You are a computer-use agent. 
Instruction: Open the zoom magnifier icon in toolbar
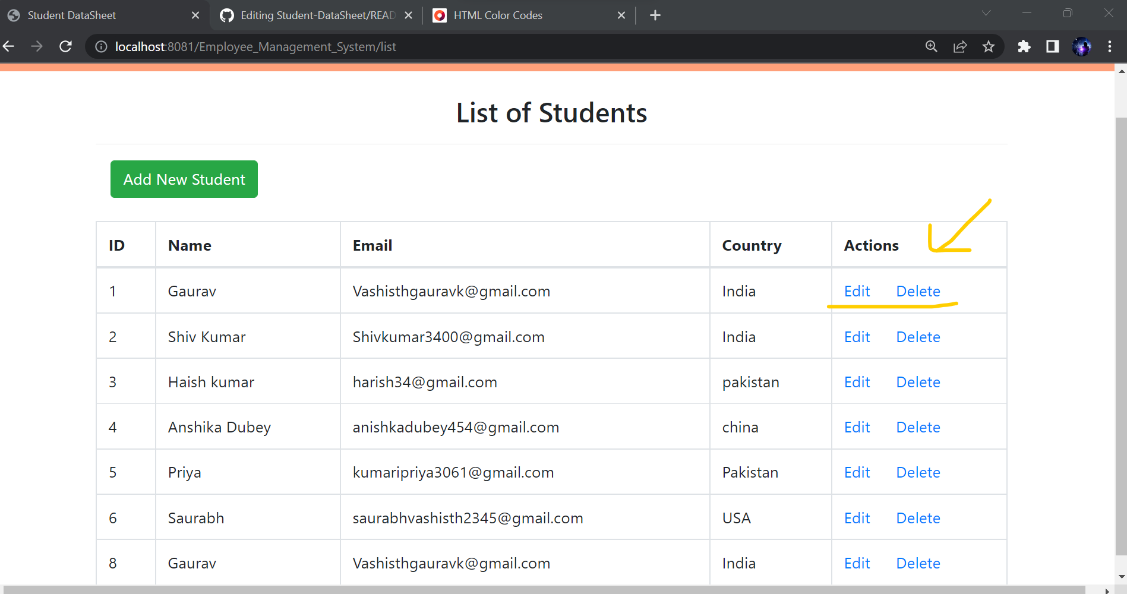click(932, 46)
